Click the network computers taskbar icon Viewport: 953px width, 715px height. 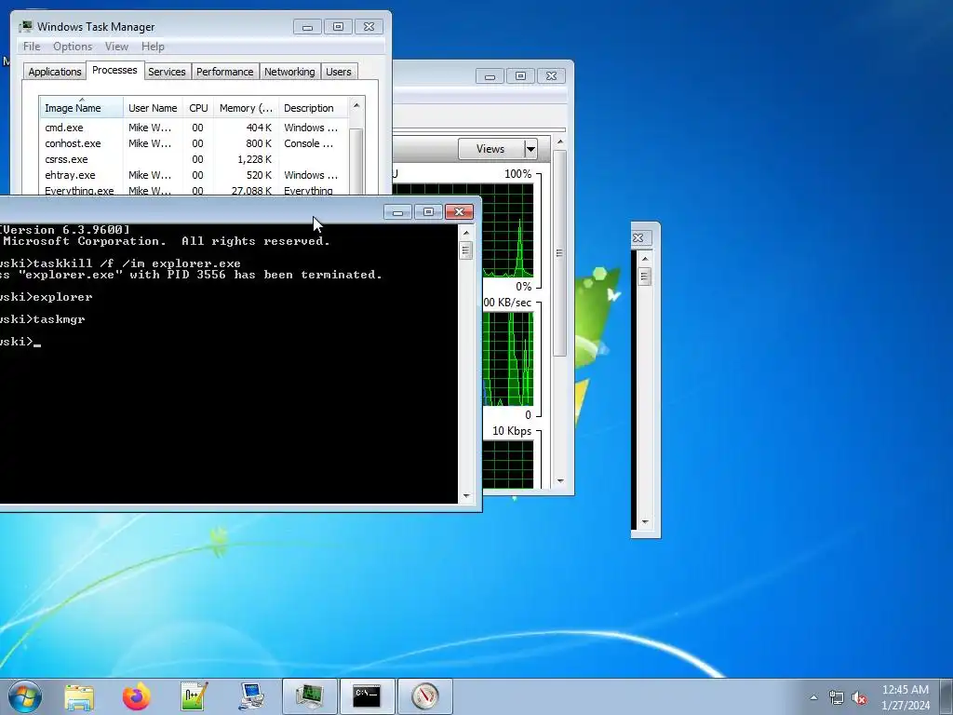point(251,696)
